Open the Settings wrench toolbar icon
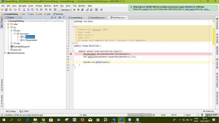This screenshot has height=123, width=219. (87, 10)
